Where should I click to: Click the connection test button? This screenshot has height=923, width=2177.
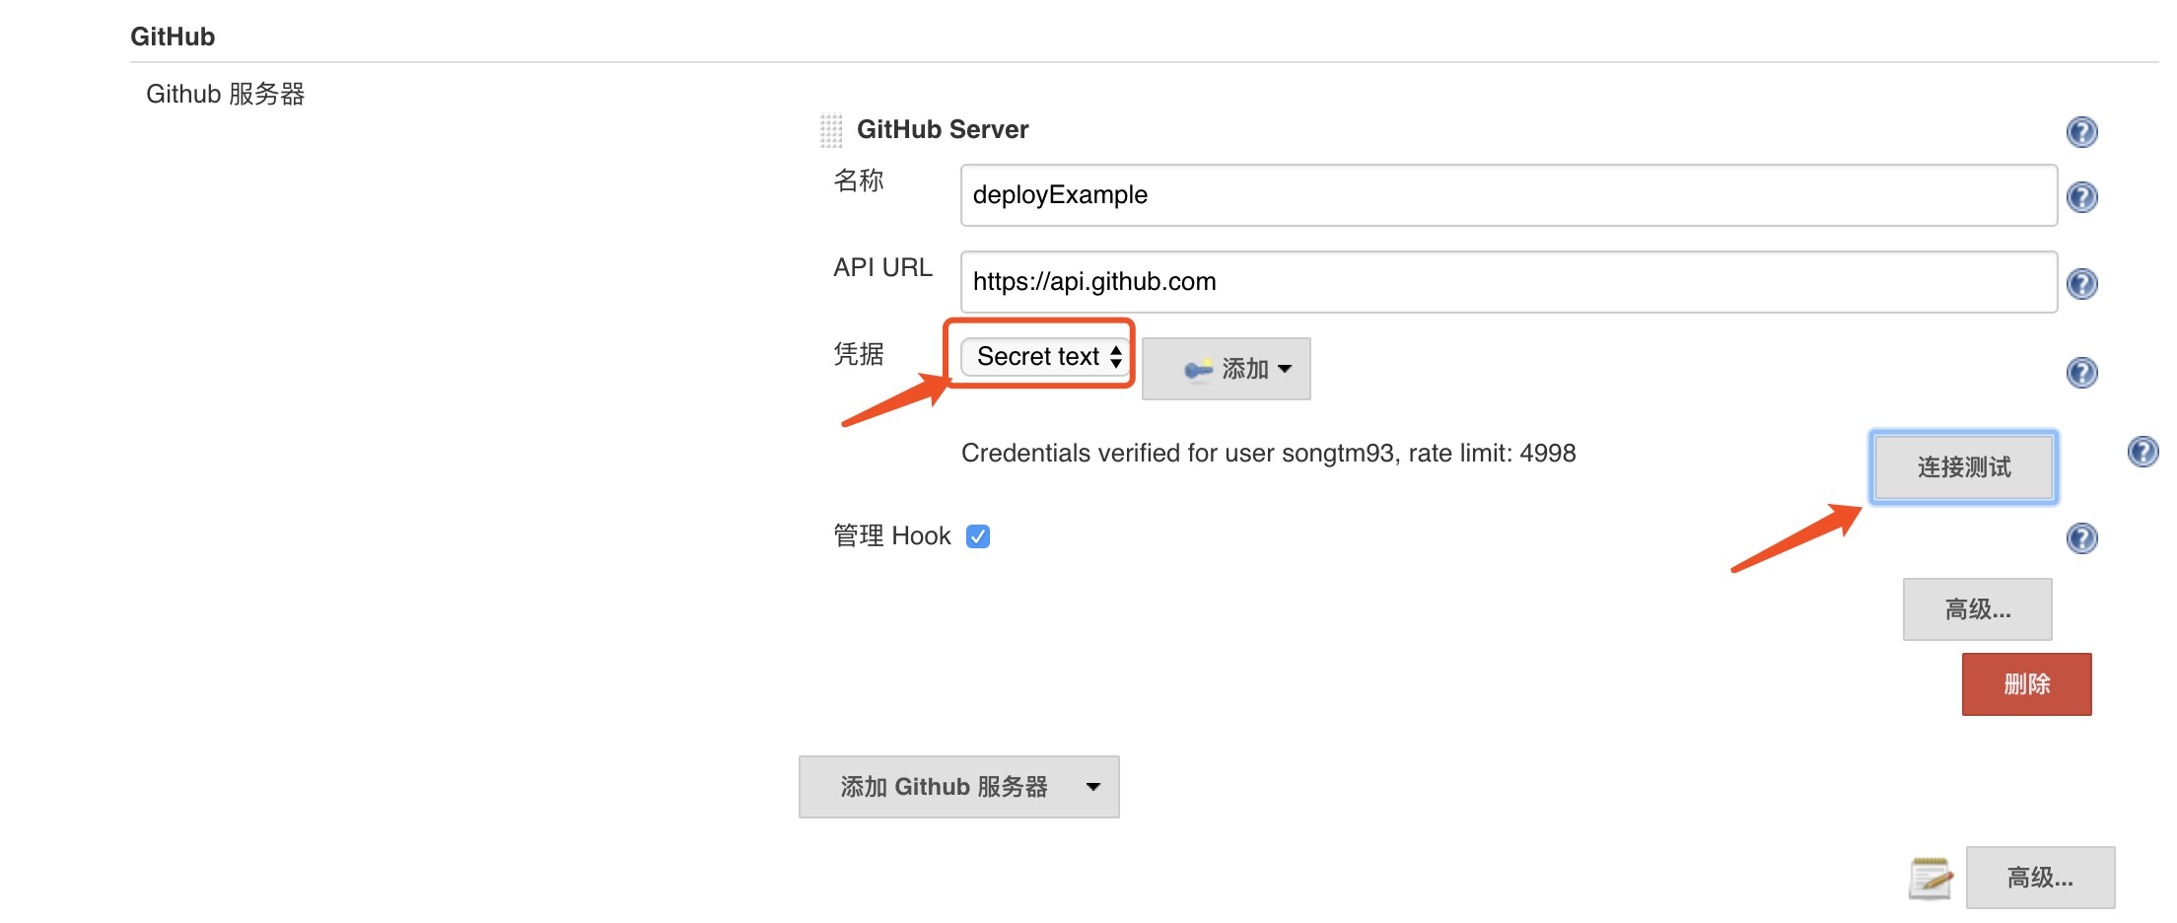(1963, 467)
